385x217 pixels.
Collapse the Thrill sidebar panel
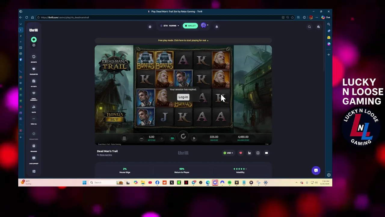[34, 171]
